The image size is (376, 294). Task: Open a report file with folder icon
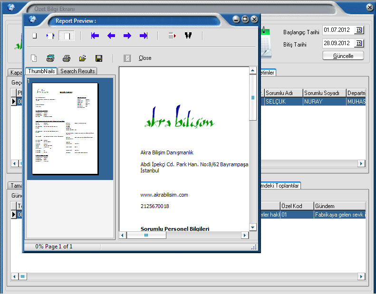click(83, 58)
